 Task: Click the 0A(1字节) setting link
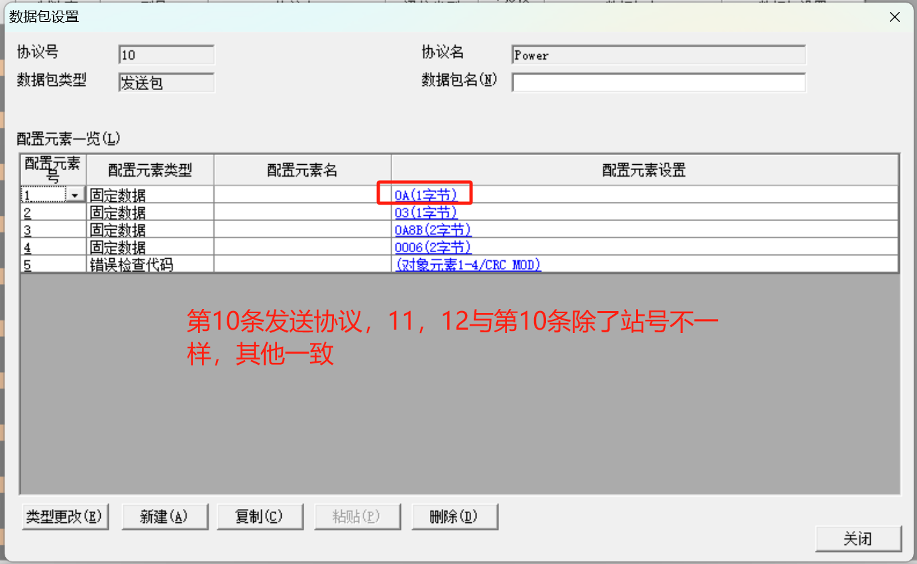tap(425, 195)
